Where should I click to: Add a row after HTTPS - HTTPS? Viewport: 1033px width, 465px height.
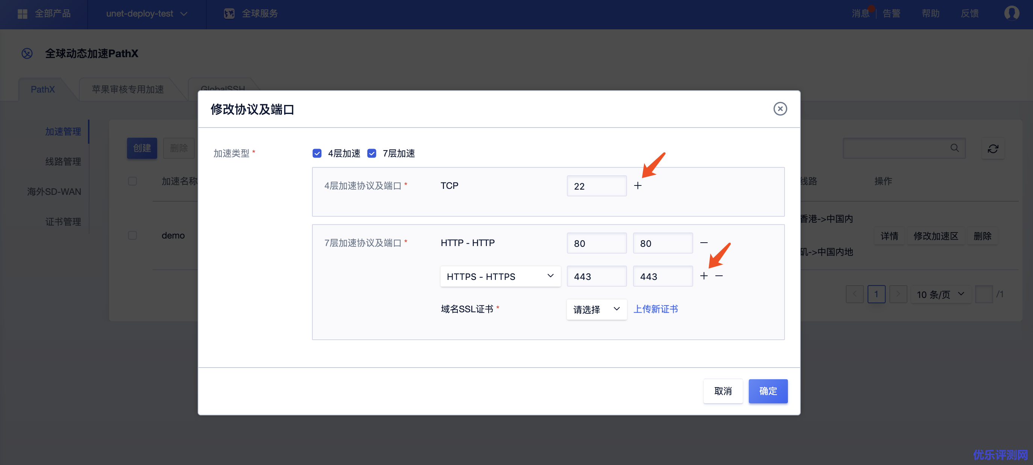pos(704,276)
